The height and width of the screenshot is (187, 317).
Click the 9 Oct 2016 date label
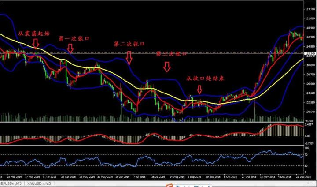point(230,177)
